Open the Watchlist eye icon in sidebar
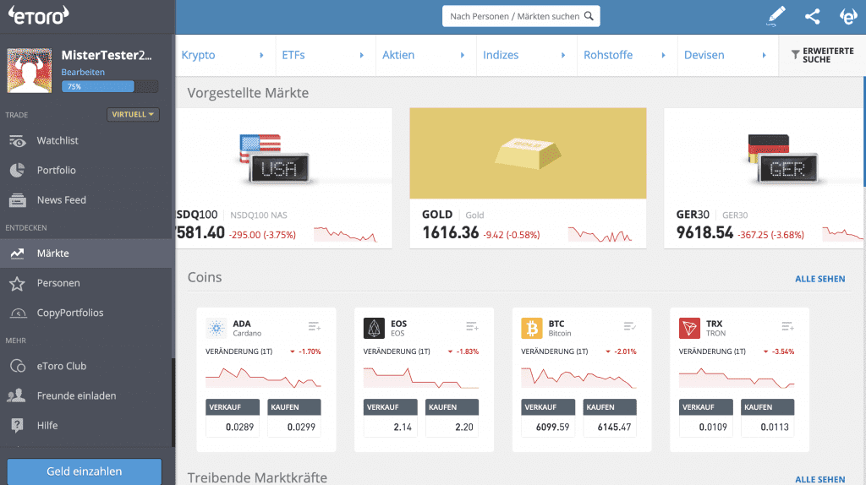Viewport: 866px width, 485px height. coord(18,141)
